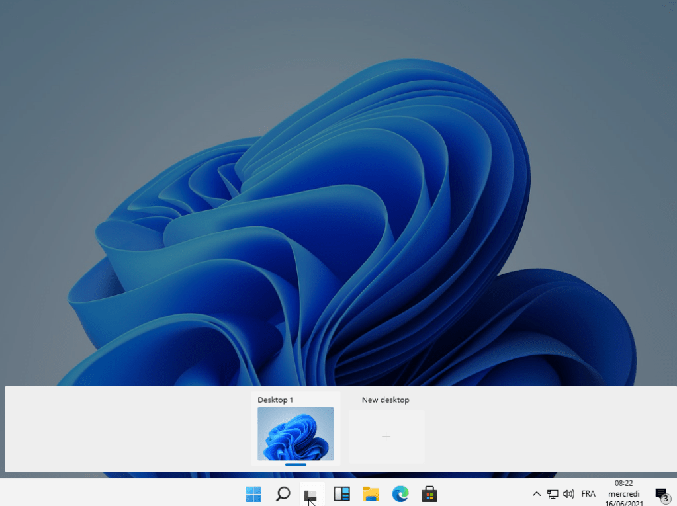Click the blue active indicator under Desktop 1
Screen dimensions: 677x506
[295, 464]
